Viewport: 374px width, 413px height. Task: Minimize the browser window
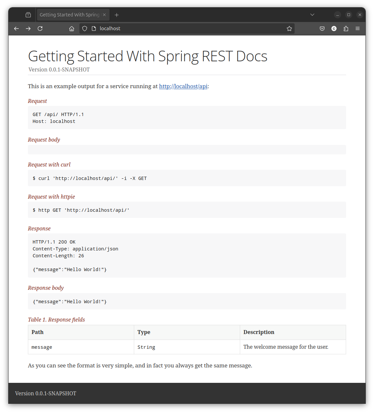(x=338, y=15)
